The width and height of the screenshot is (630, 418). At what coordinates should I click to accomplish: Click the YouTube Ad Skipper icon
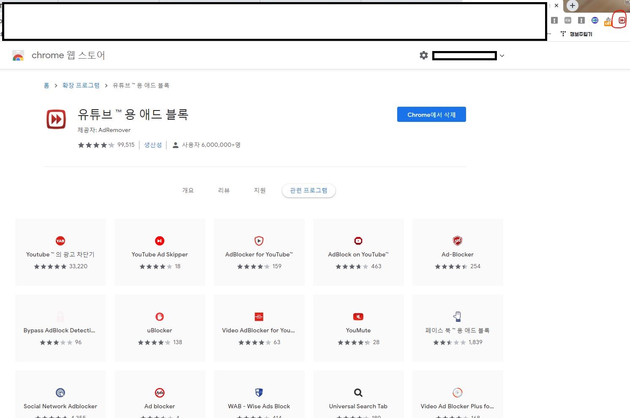(160, 241)
